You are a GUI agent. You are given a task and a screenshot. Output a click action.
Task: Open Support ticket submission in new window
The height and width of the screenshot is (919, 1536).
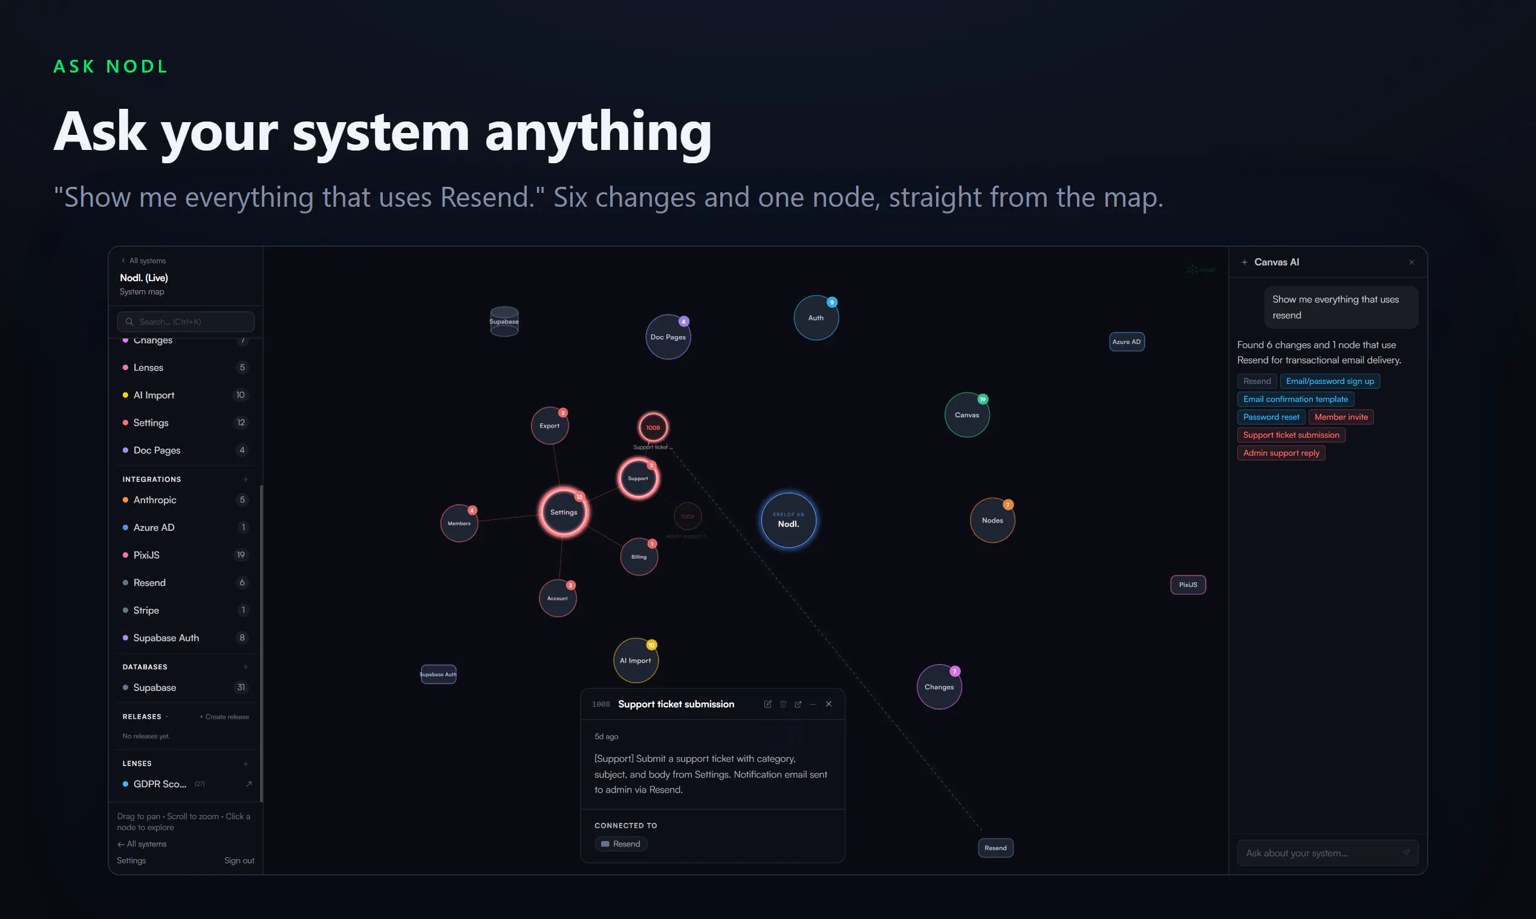[798, 704]
